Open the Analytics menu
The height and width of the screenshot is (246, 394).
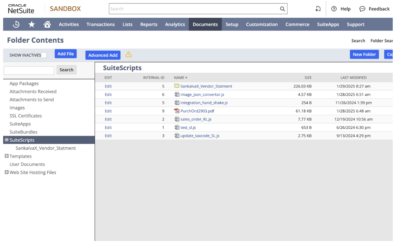(175, 24)
